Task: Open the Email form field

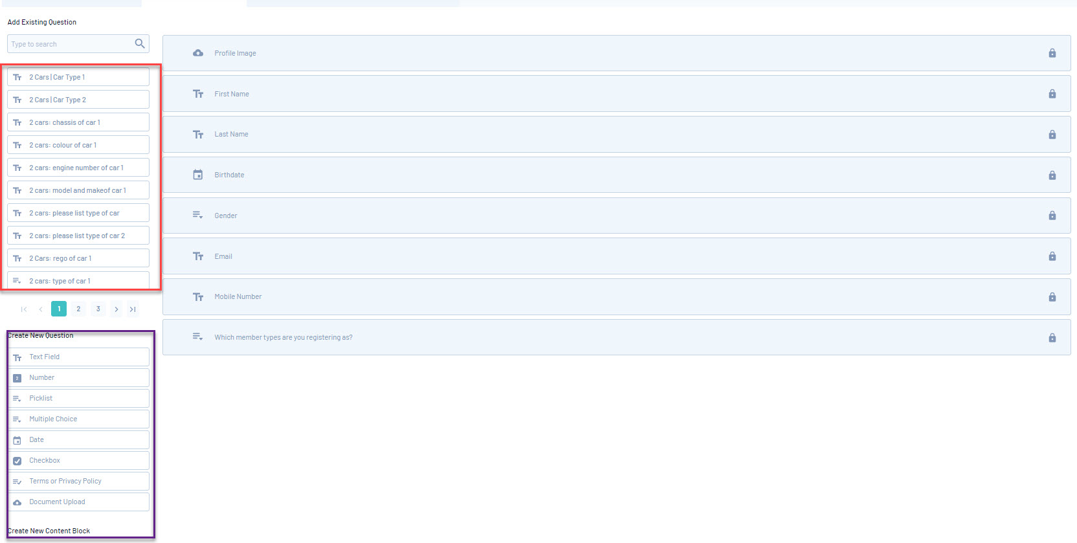Action: click(x=616, y=256)
